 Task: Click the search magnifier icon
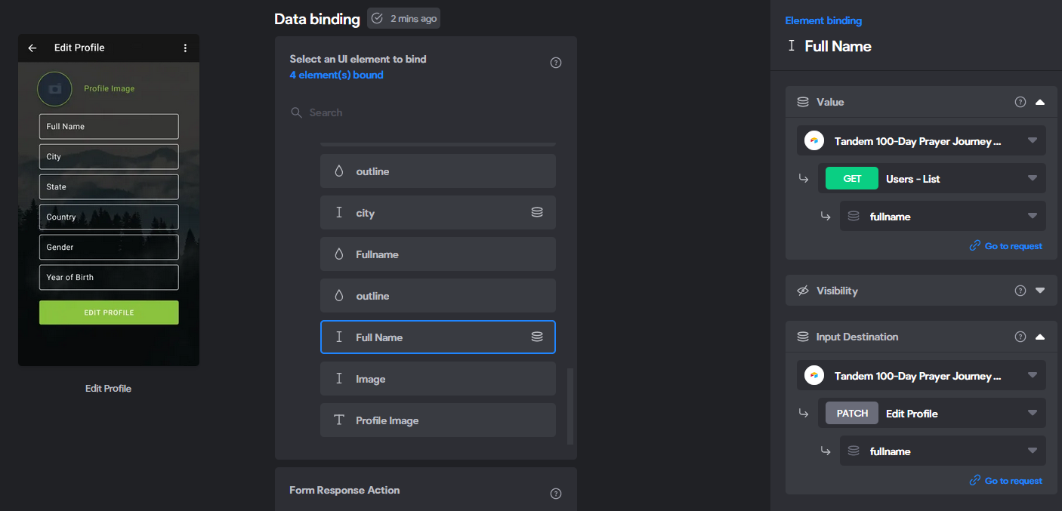click(x=297, y=112)
